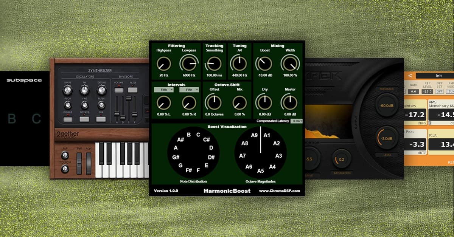Click the MP knob on the synthesizer
Image resolution: width=454 pixels, height=237 pixels.
[x=65, y=155]
